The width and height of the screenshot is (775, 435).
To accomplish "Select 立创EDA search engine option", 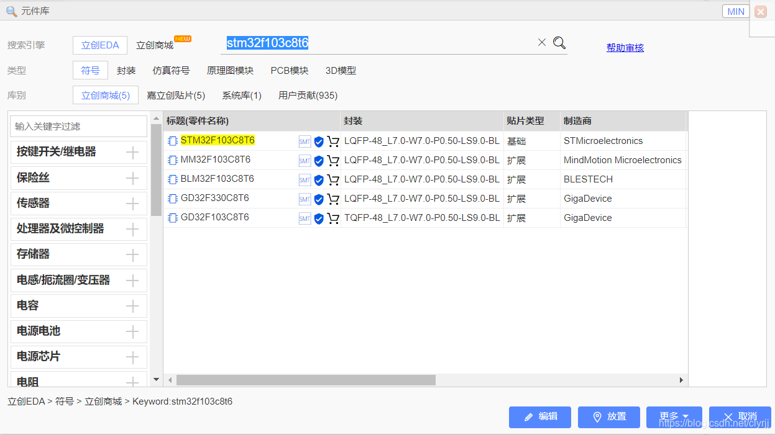I will click(99, 45).
